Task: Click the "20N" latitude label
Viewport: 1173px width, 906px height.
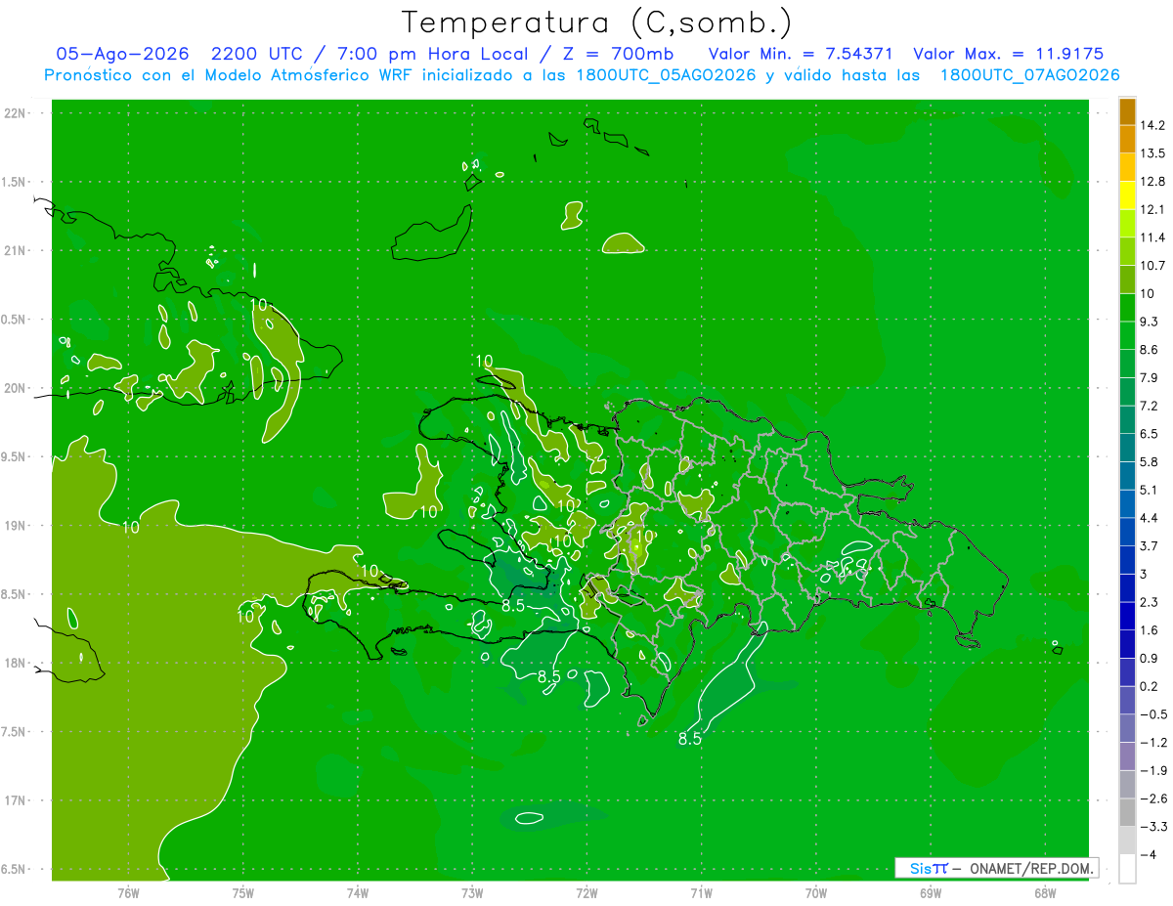Action: coord(15,388)
